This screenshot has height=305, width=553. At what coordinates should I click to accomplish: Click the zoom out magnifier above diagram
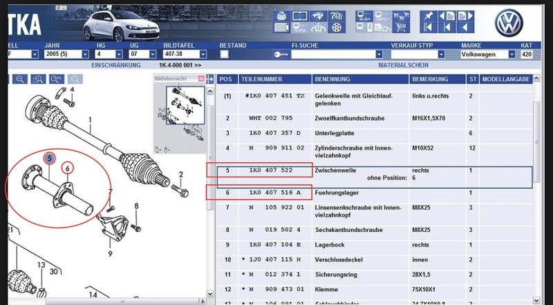click(20, 79)
